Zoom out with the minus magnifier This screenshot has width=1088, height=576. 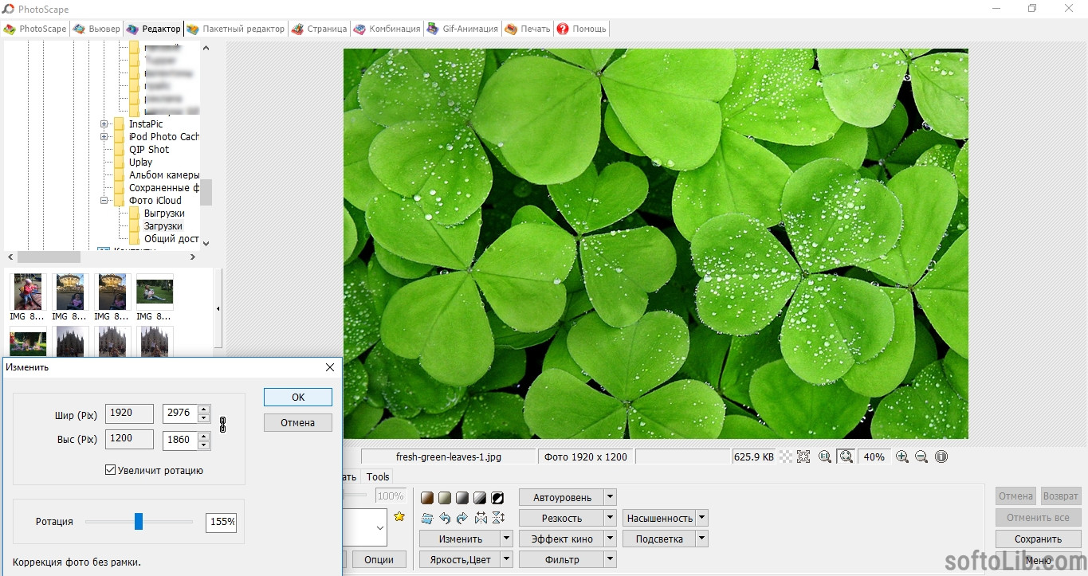[921, 456]
